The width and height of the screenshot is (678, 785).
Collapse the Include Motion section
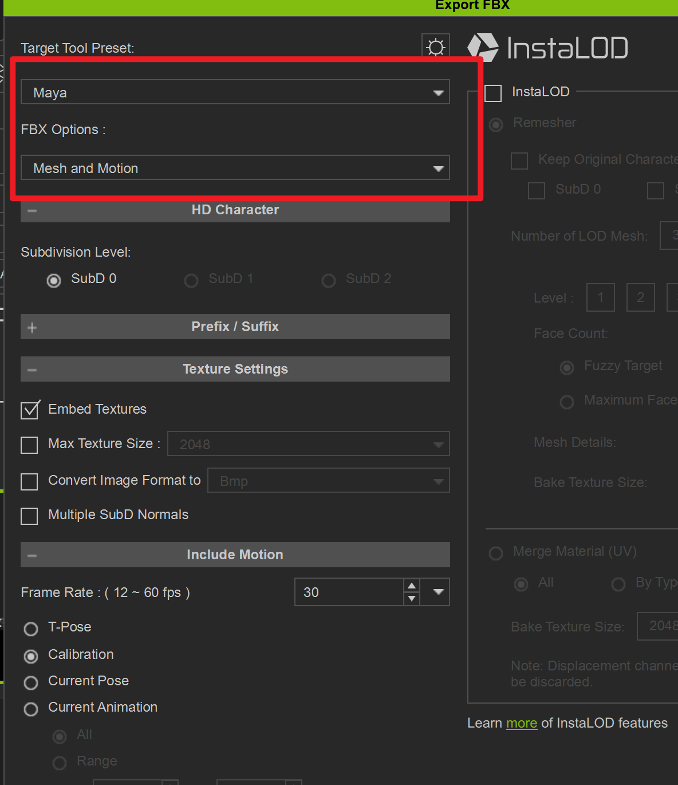(32, 555)
